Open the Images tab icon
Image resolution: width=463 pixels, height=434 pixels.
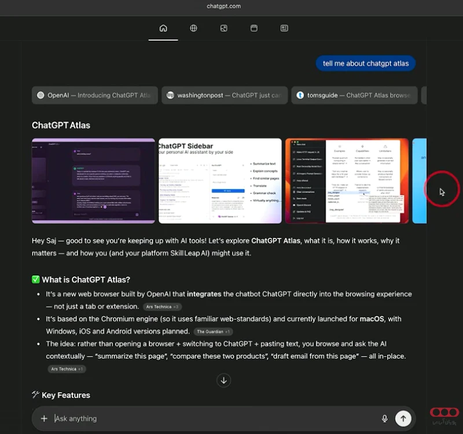(x=223, y=28)
